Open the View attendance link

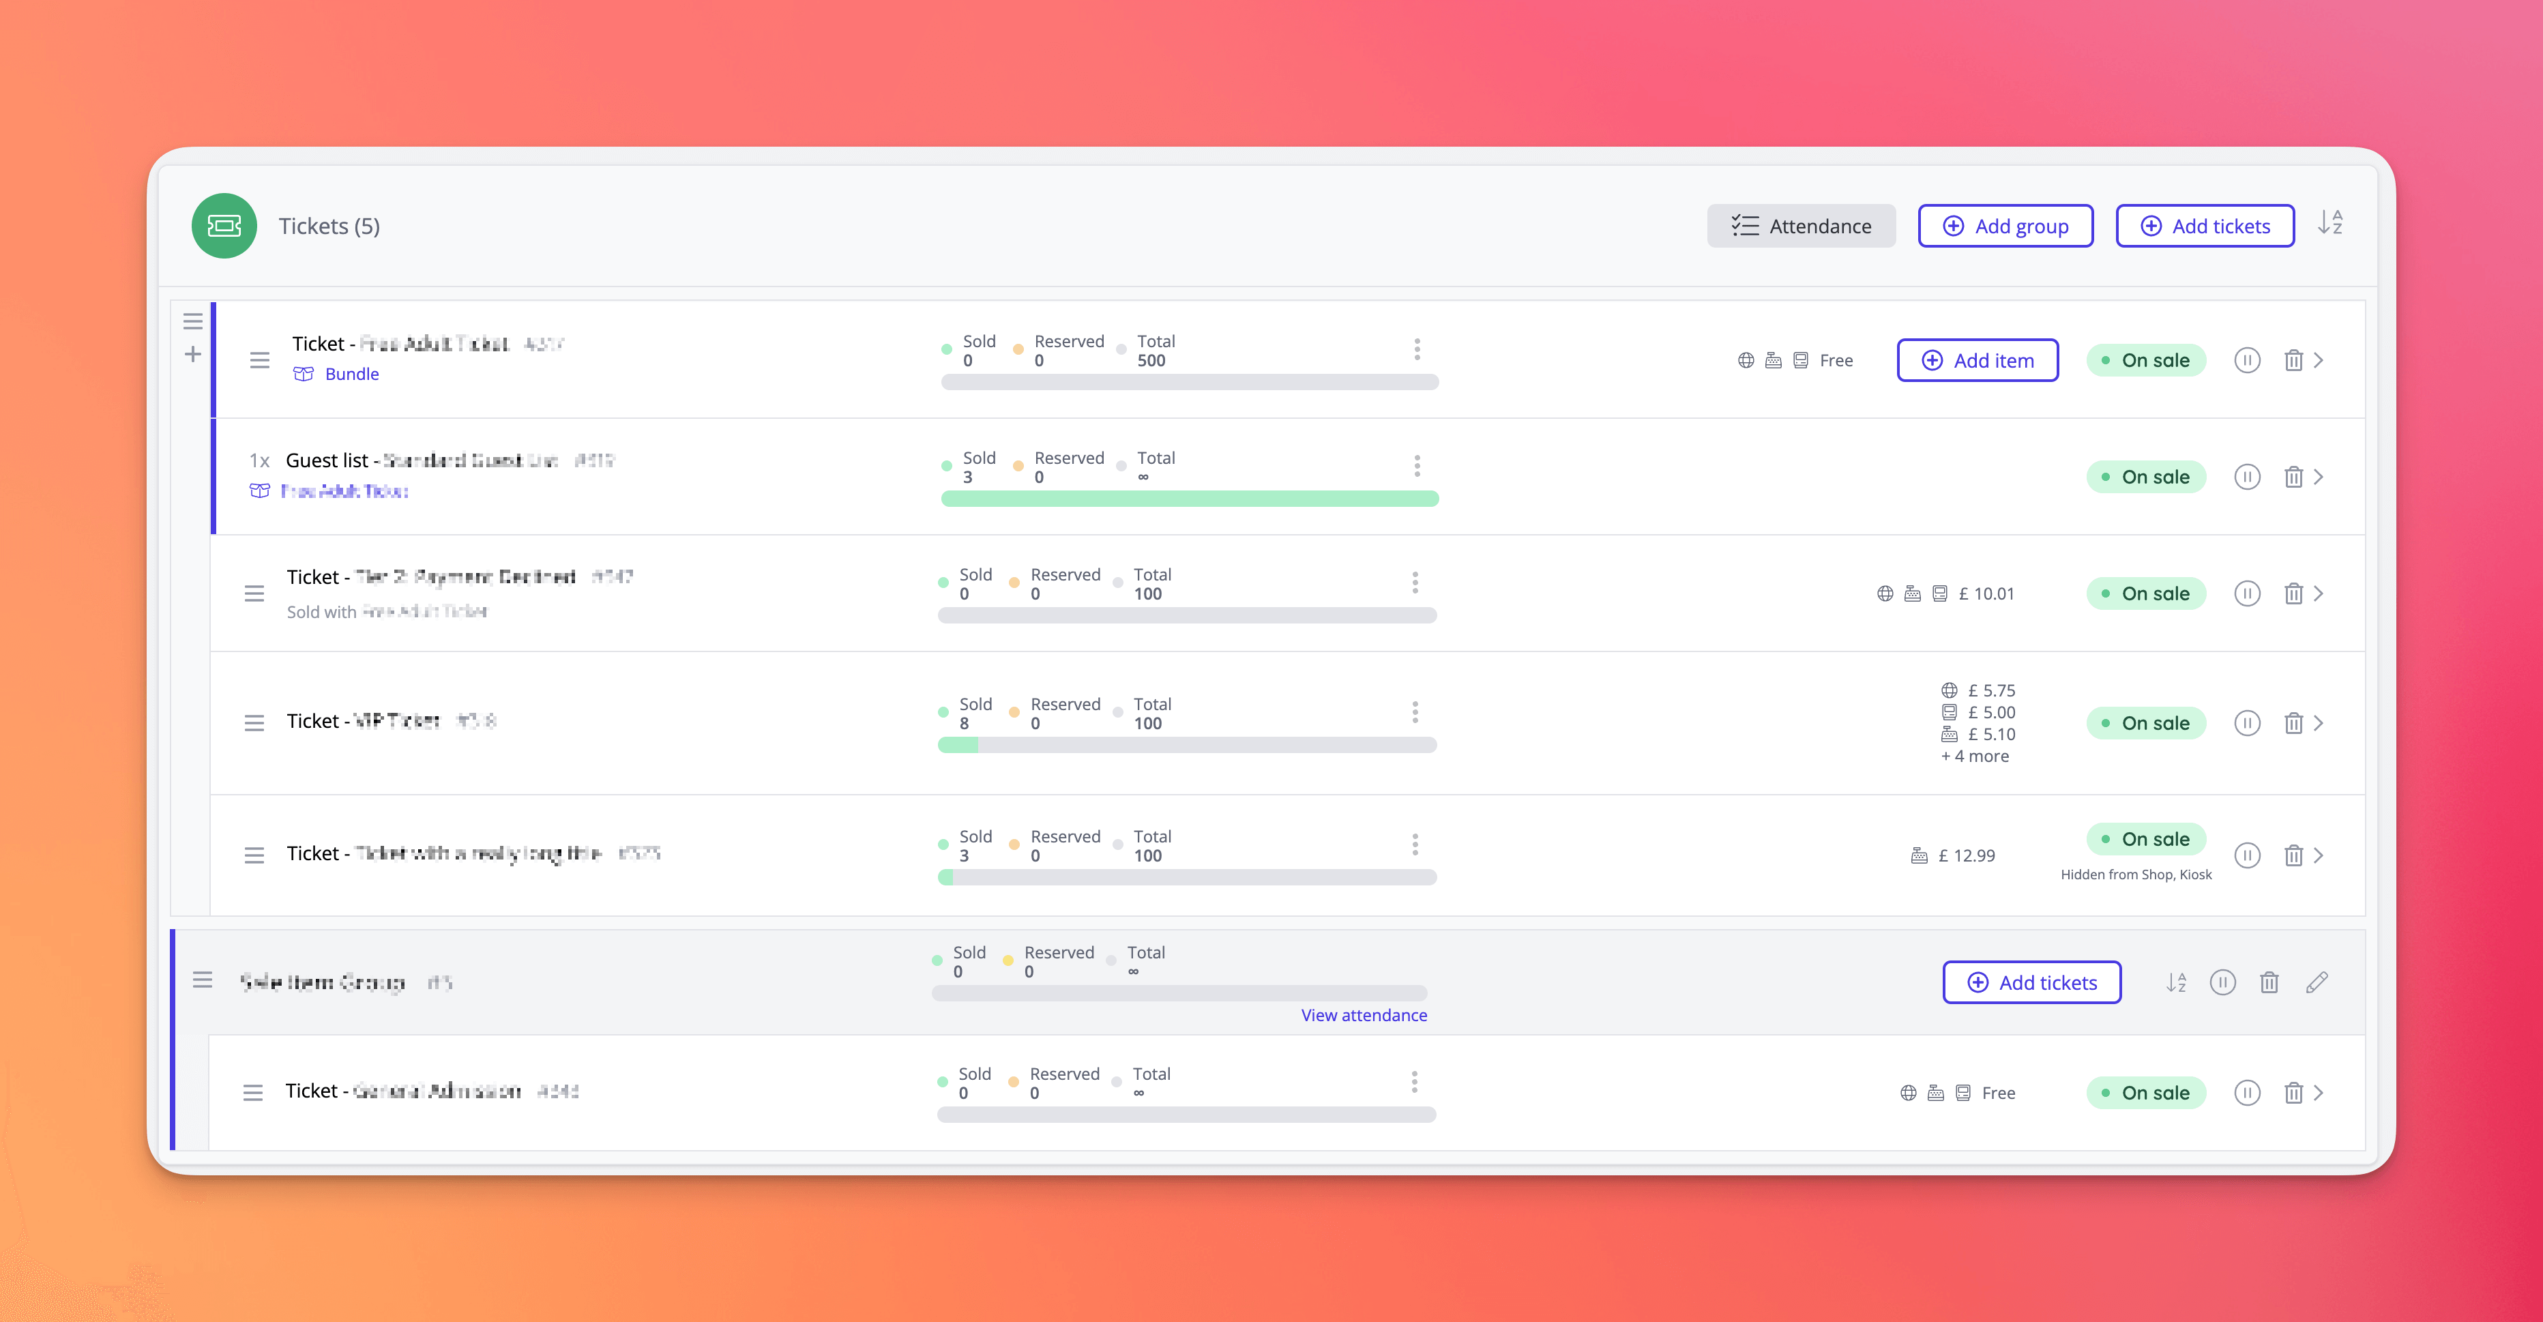tap(1364, 1015)
